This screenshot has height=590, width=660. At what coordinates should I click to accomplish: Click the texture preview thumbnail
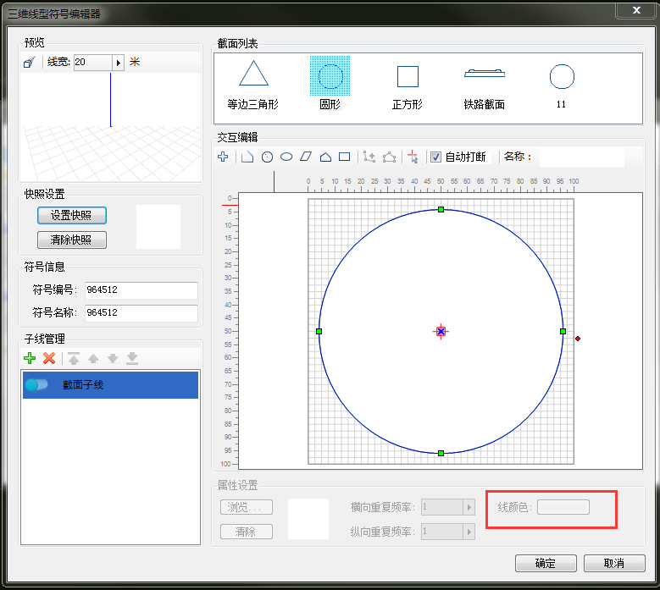[308, 519]
